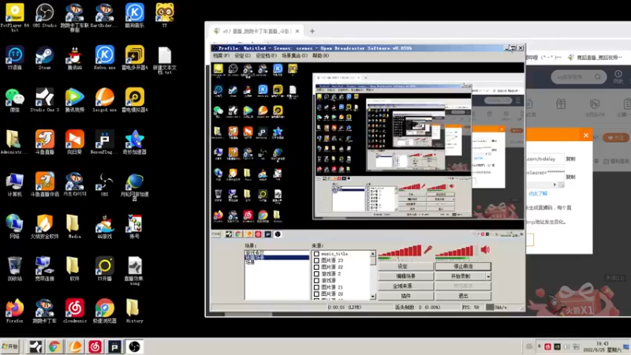Mute the microphone icon in OBS
Image resolution: width=631 pixels, height=355 pixels.
point(428,250)
